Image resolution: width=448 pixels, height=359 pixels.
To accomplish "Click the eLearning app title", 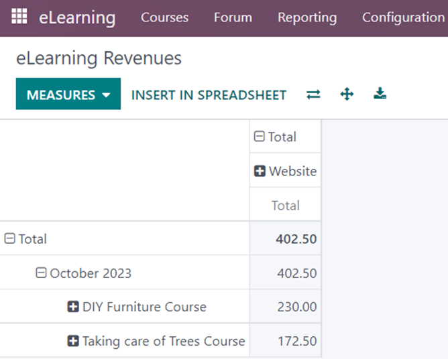I will [x=77, y=17].
